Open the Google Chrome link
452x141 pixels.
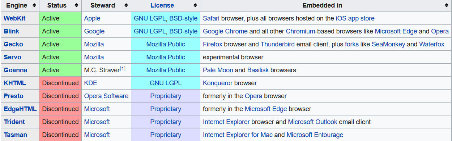click(x=225, y=31)
